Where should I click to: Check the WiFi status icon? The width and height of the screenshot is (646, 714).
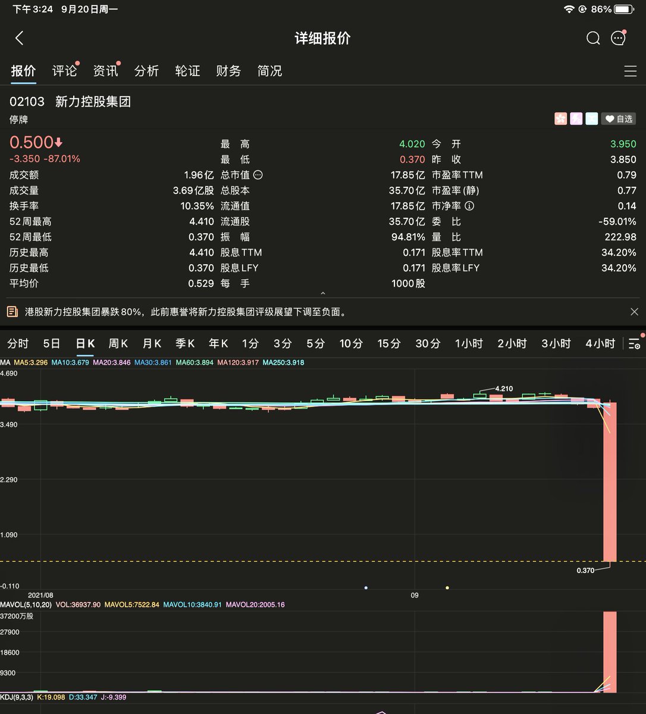tap(569, 10)
